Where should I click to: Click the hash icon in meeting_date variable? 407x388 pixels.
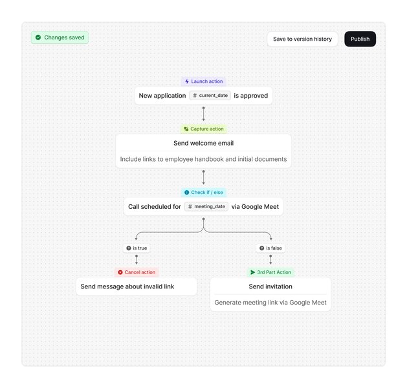pyautogui.click(x=190, y=207)
